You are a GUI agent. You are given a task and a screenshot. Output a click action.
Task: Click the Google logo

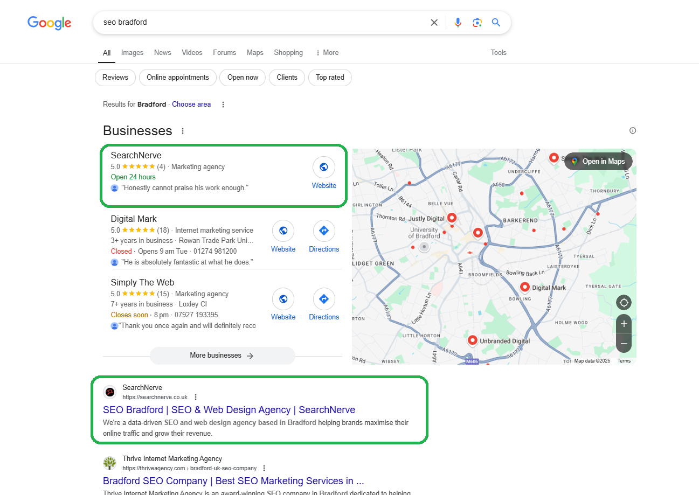(x=50, y=23)
